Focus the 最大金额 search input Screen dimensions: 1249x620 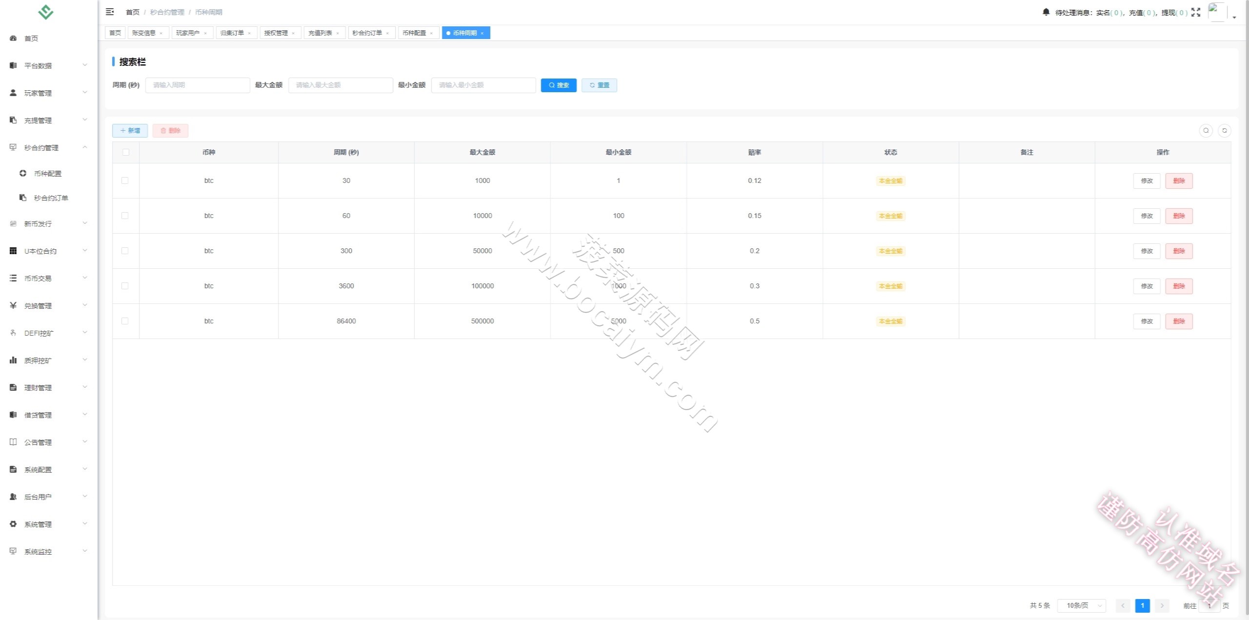341,85
